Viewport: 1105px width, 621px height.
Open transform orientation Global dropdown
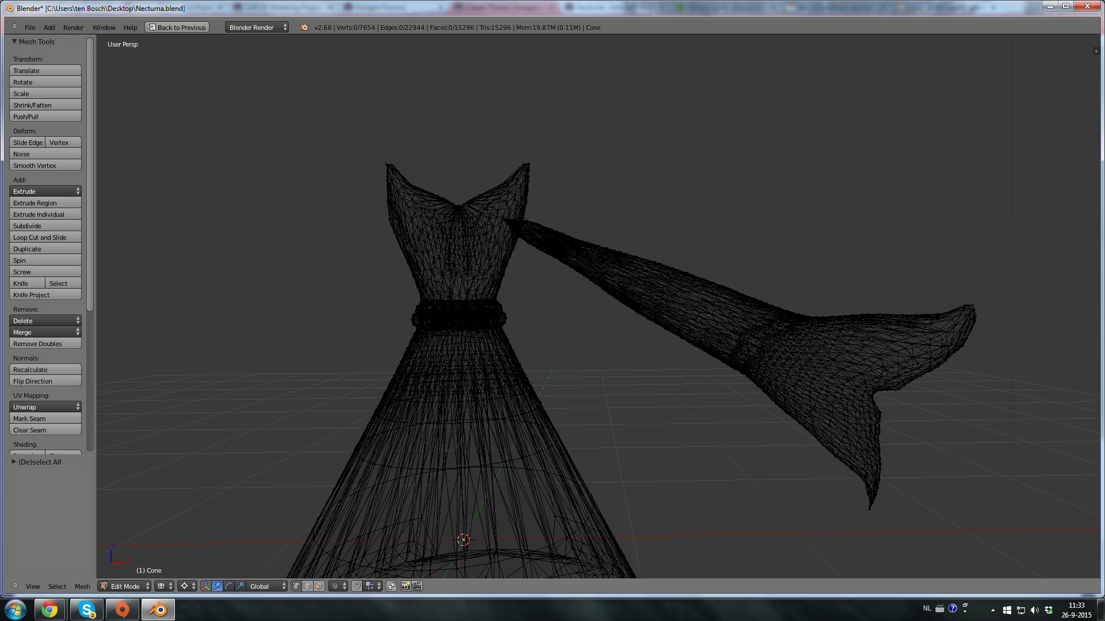267,586
